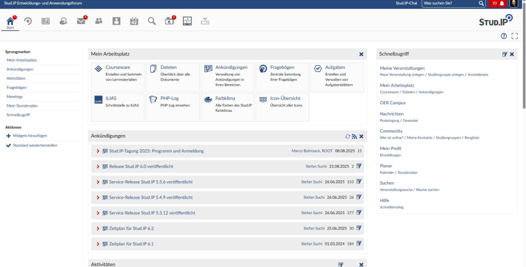Click Standard wiederherstellen action
Viewport: 526px width, 267px height.
[x=35, y=146]
